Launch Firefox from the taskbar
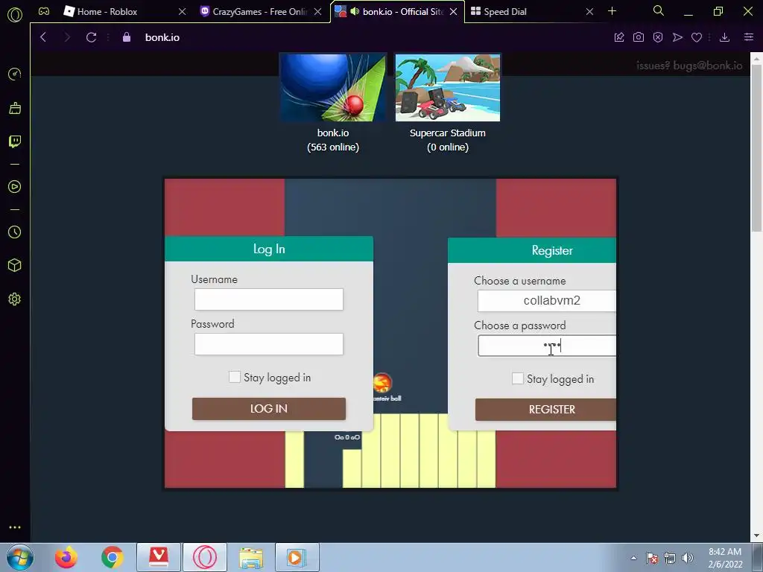 66,557
